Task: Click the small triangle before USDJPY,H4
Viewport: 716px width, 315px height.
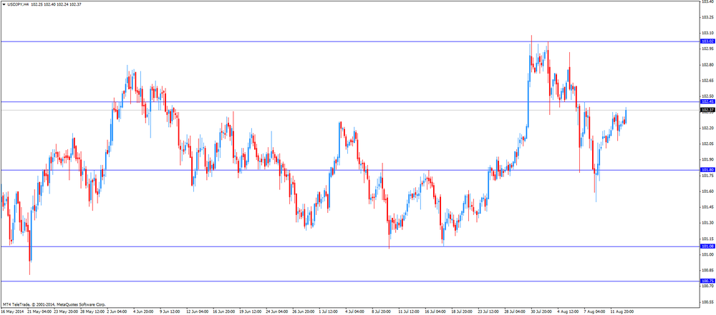Action: pos(4,4)
